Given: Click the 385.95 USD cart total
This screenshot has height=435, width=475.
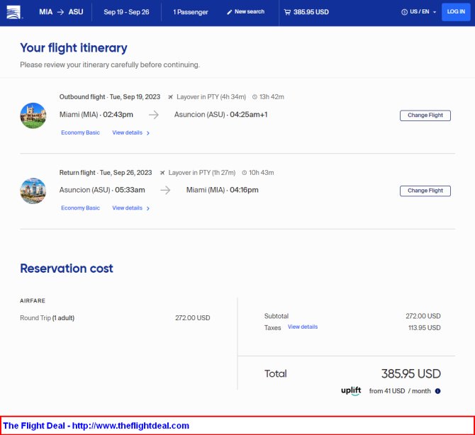Looking at the screenshot, I should point(311,12).
